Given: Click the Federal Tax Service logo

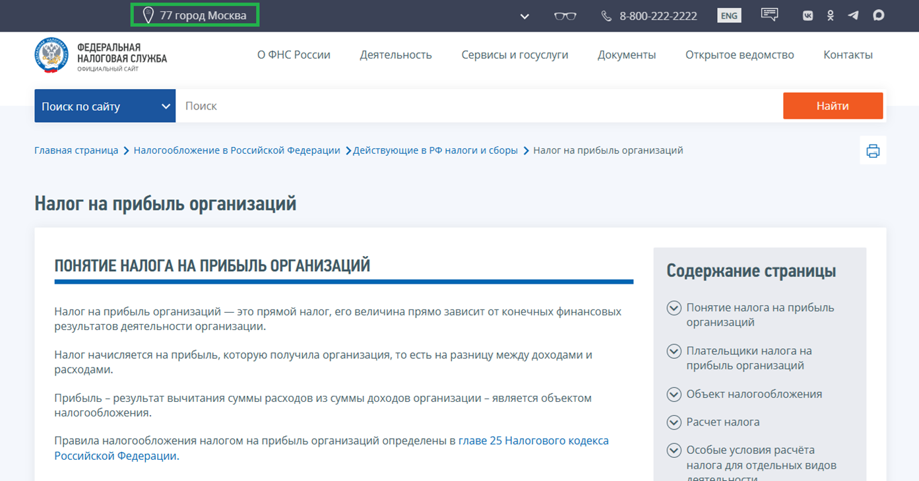Looking at the screenshot, I should pos(100,56).
